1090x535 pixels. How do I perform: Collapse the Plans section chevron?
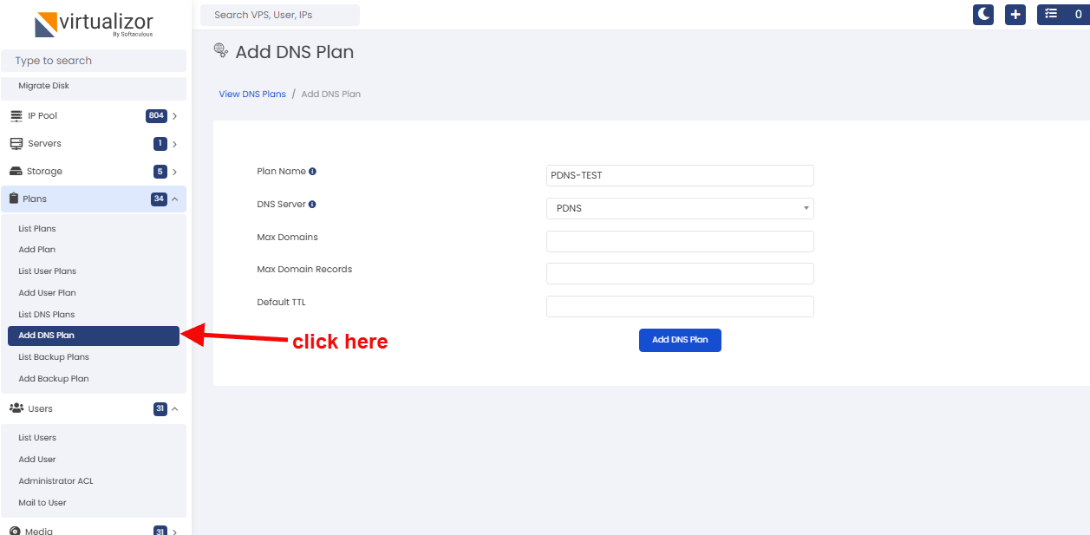pyautogui.click(x=175, y=199)
